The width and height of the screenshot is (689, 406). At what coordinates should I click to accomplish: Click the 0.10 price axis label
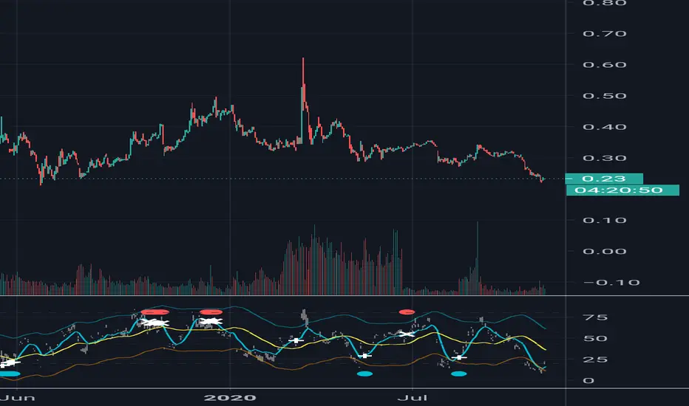click(604, 220)
